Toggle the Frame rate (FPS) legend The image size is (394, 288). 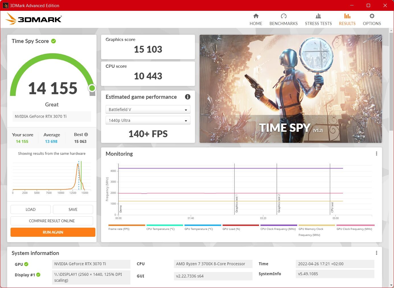(127, 227)
